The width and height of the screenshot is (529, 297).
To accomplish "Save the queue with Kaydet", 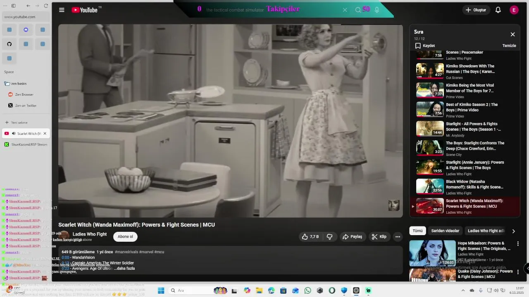I will click(x=425, y=46).
